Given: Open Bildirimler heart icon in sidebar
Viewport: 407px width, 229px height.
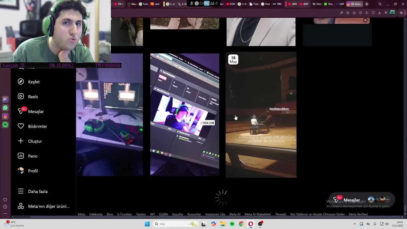Looking at the screenshot, I should [21, 126].
